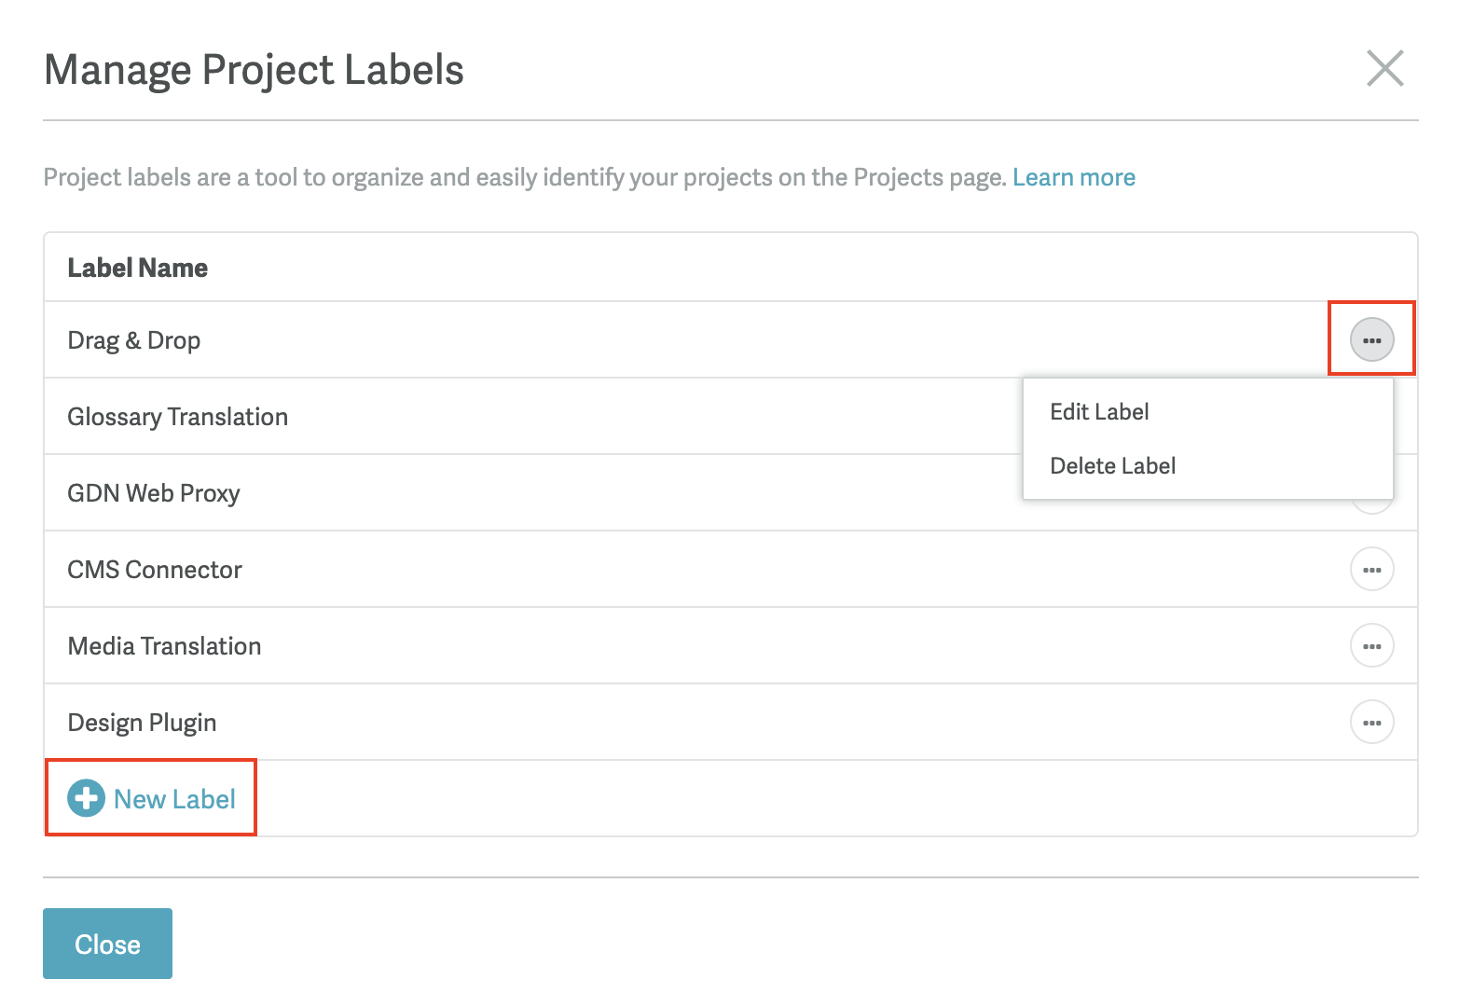Image resolution: width=1473 pixels, height=1007 pixels.
Task: Click the Label Name column header
Action: [137, 268]
